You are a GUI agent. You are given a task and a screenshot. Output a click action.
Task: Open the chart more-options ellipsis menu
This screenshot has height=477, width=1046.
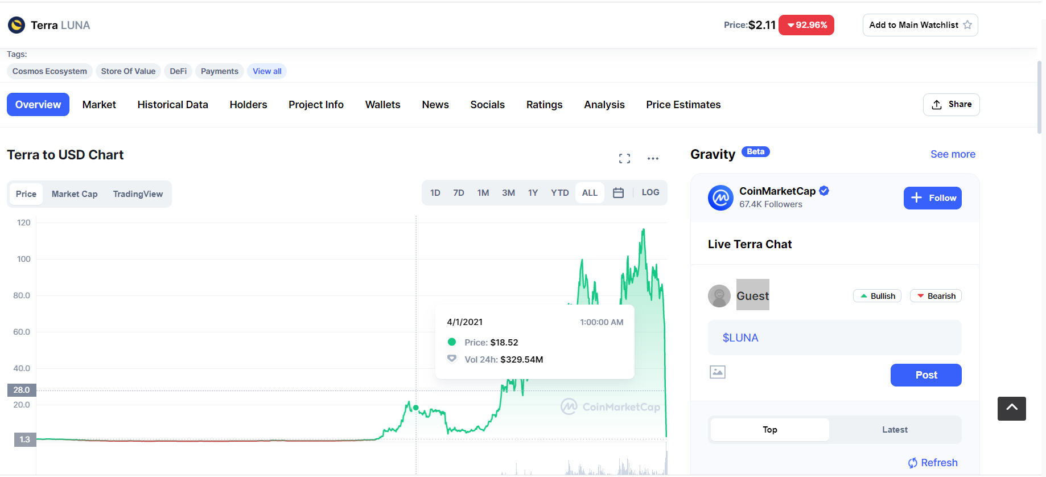653,159
